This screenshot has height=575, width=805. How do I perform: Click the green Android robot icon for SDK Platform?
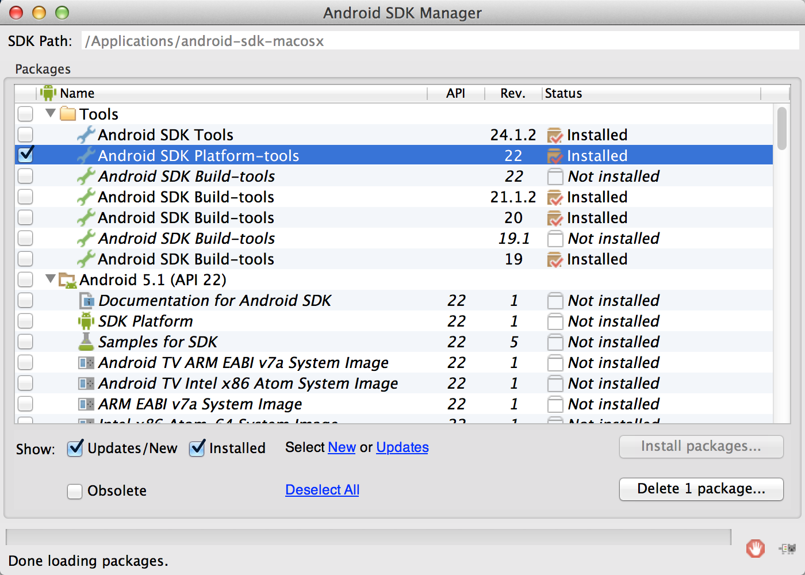[86, 321]
